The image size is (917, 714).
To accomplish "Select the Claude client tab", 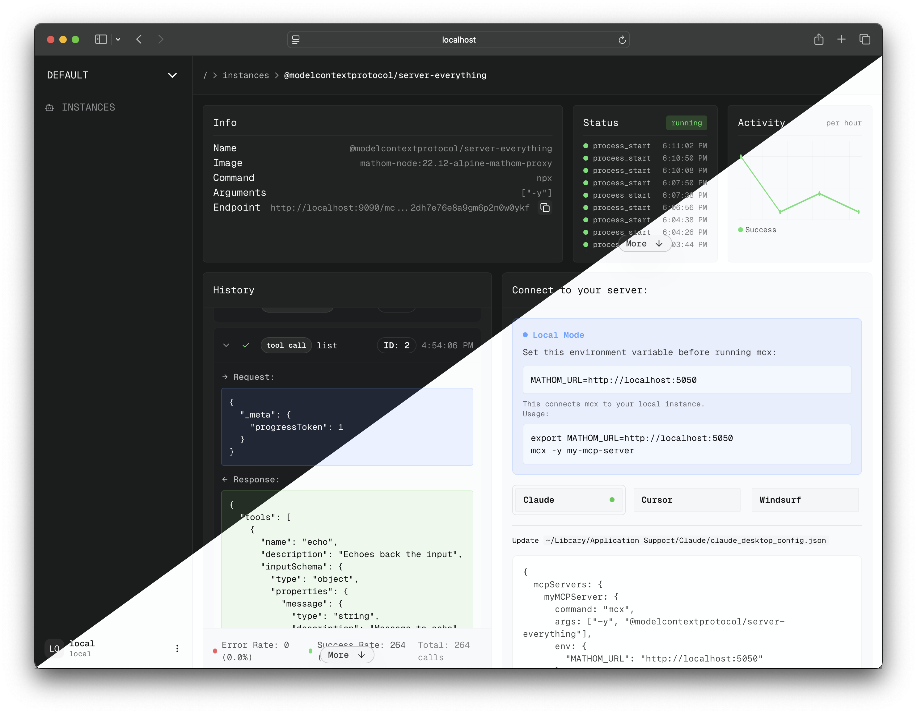I will (x=568, y=500).
